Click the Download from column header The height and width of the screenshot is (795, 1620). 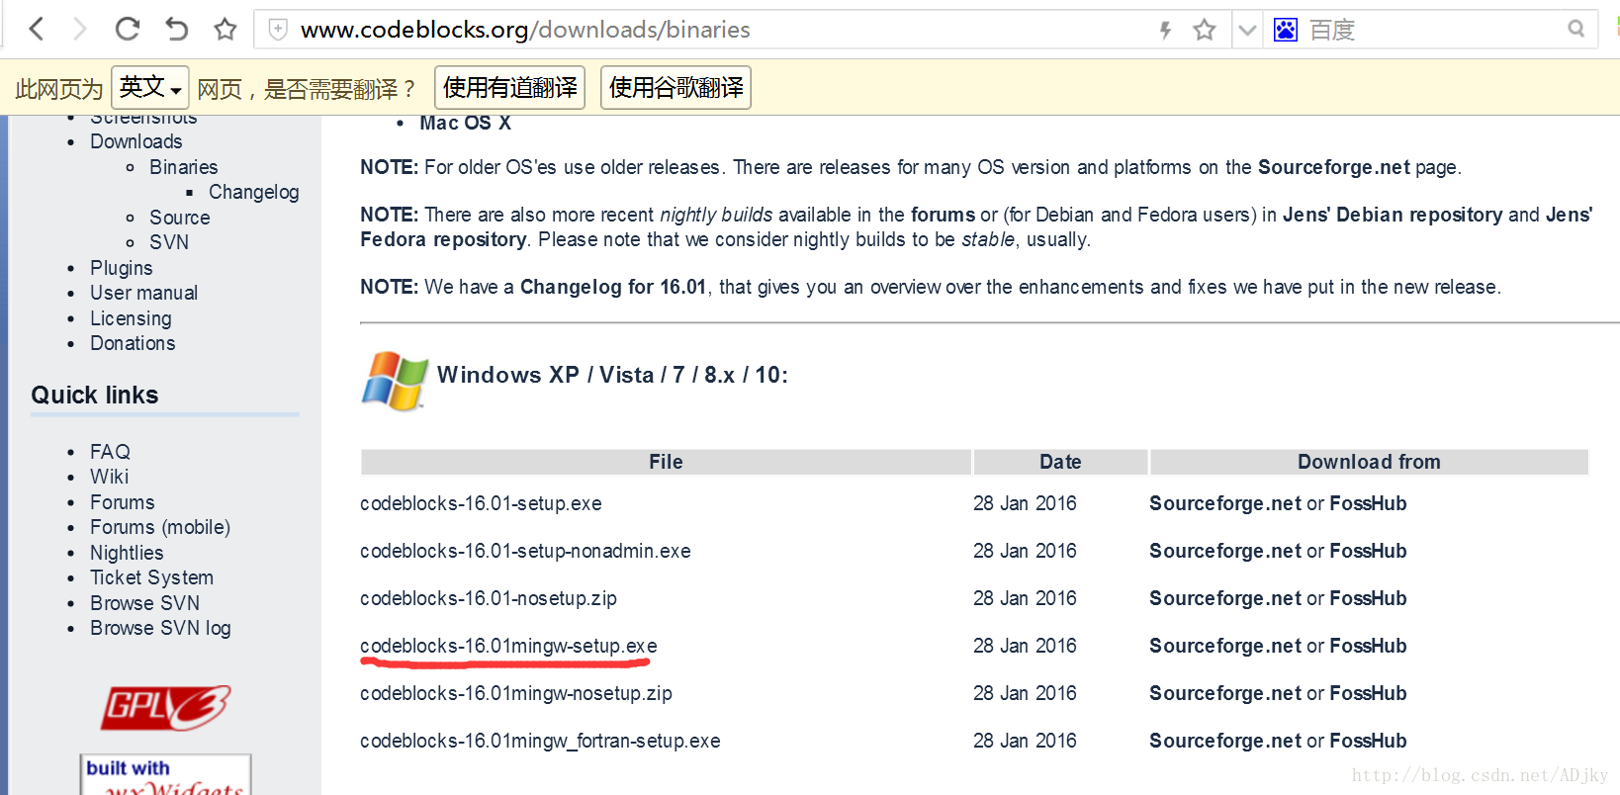coord(1369,462)
